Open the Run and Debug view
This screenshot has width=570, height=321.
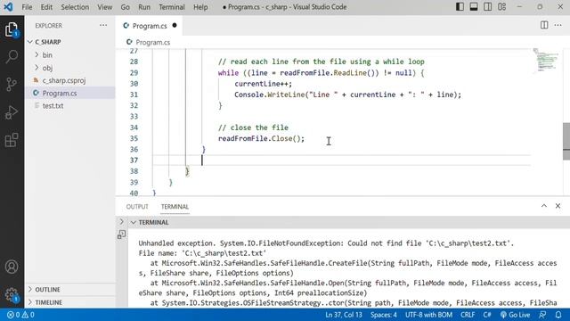[x=12, y=112]
